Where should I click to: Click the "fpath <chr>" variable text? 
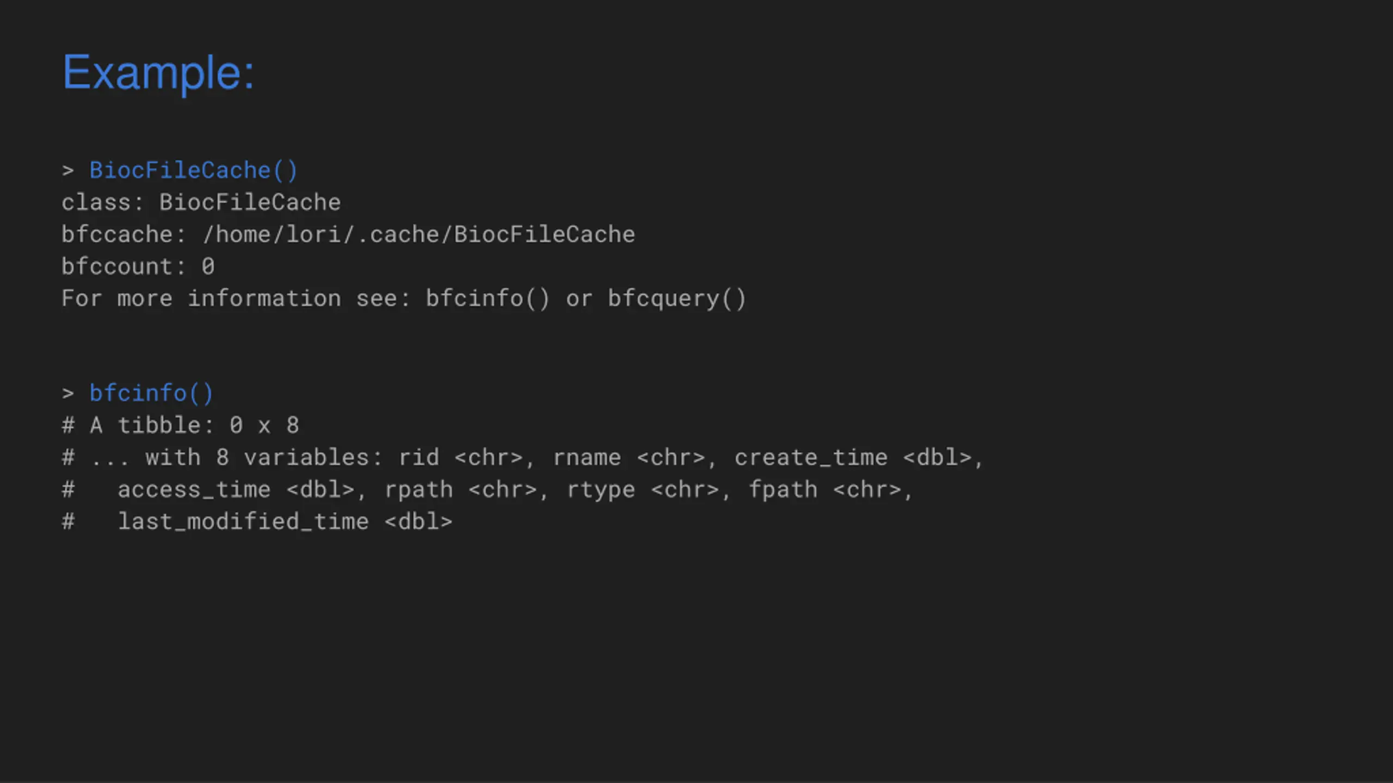825,489
